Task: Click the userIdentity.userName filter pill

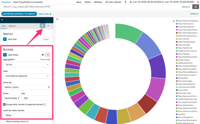Action: [19, 14]
